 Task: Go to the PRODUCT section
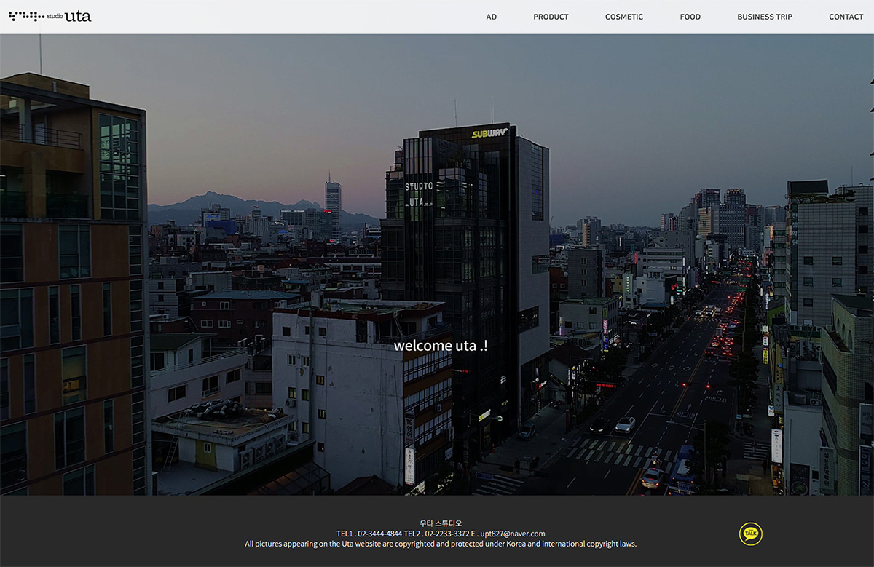coord(551,17)
